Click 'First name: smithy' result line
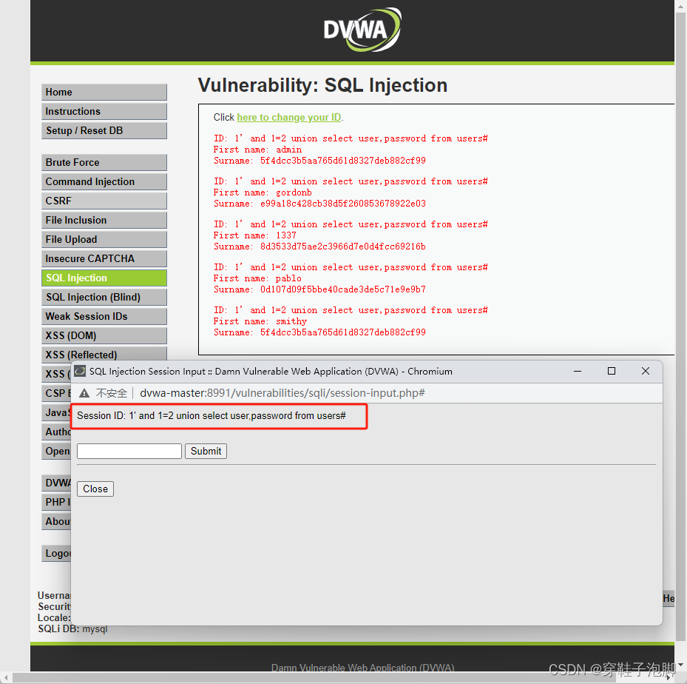Image resolution: width=687 pixels, height=684 pixels. [x=260, y=321]
